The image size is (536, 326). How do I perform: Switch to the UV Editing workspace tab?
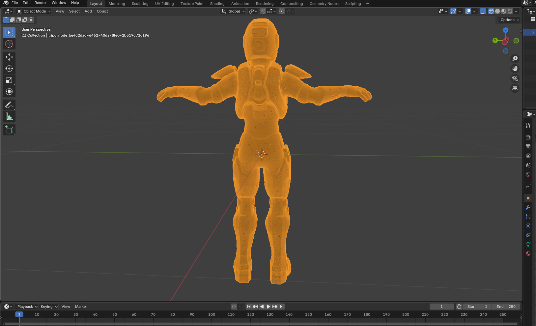[164, 4]
